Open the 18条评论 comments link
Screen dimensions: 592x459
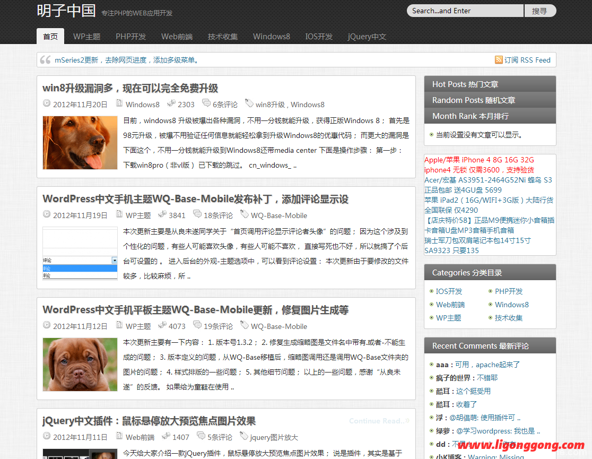(218, 215)
